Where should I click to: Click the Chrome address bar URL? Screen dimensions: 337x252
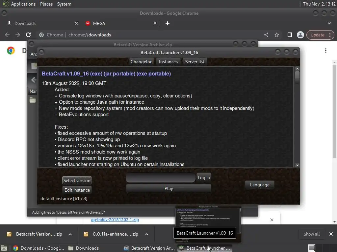pos(90,35)
